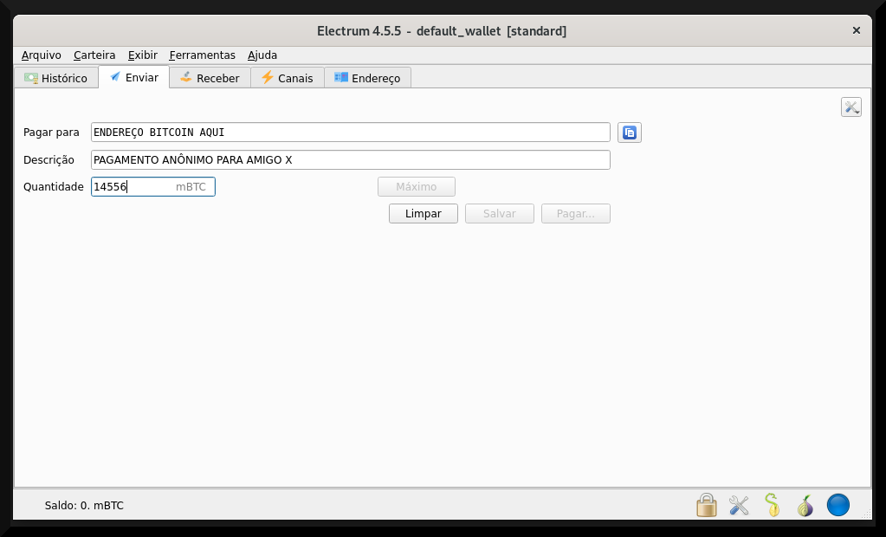This screenshot has height=537, width=886.
Task: Click into the Descrição text field
Action: point(351,159)
